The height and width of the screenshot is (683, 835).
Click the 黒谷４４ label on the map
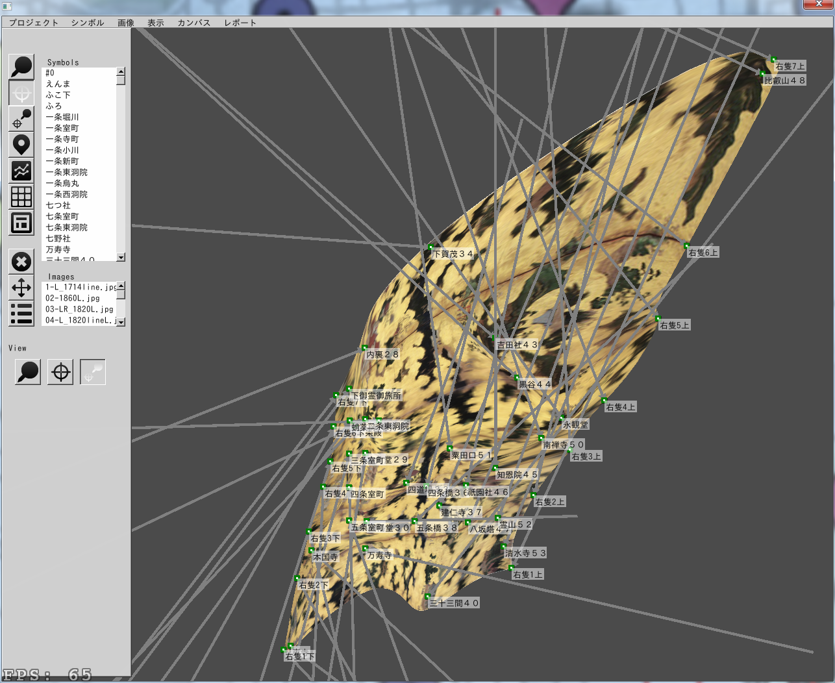(x=535, y=384)
